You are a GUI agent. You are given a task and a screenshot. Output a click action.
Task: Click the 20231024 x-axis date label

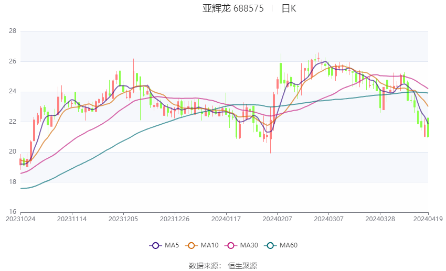[x=20, y=219]
